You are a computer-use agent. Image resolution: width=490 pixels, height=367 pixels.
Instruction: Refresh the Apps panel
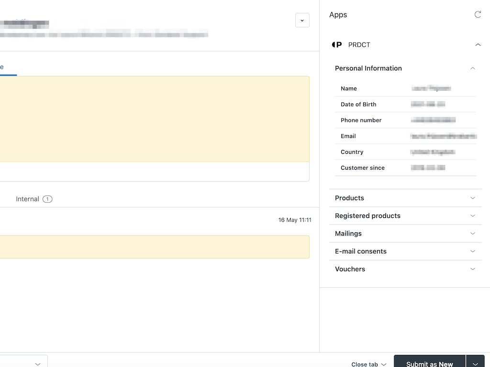point(478,15)
